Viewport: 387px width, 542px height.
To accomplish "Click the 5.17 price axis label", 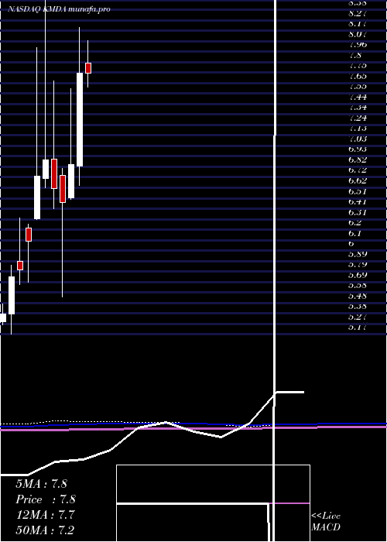I will pos(358,327).
